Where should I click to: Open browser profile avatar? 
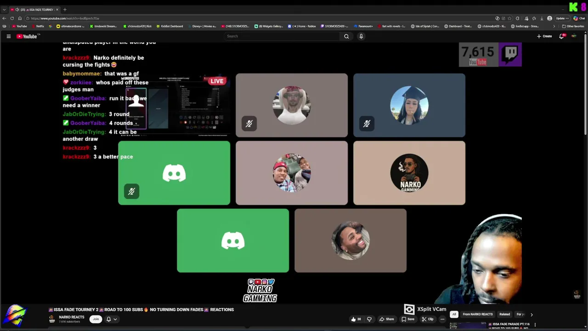(549, 18)
